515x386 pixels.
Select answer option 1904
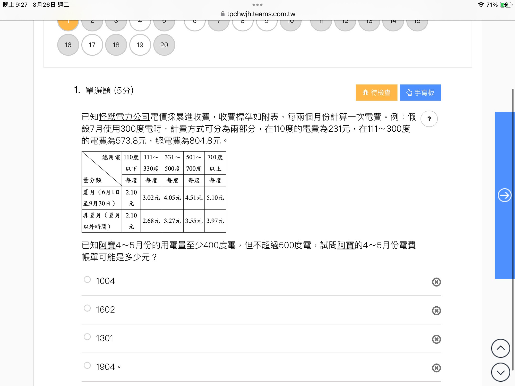pyautogui.click(x=87, y=365)
